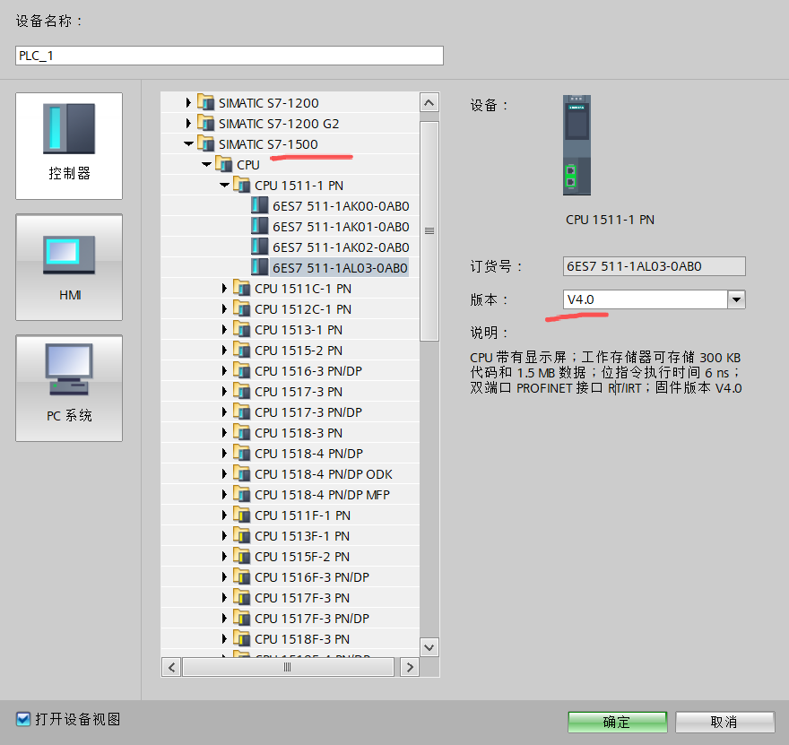
Task: Select tree row CPU 1518-4 PN/DP
Action: [x=290, y=454]
